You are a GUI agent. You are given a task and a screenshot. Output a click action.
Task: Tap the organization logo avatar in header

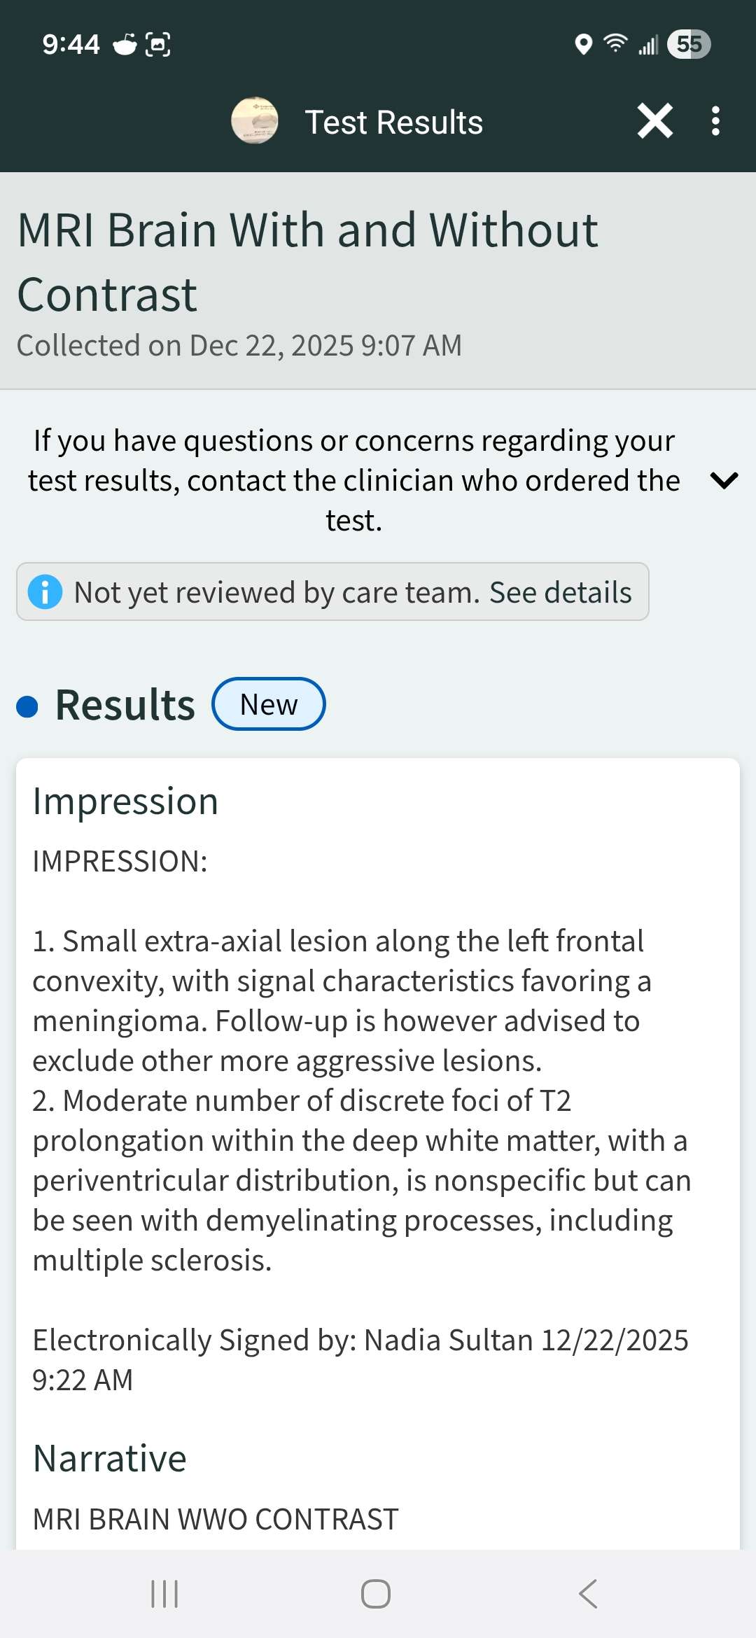255,121
